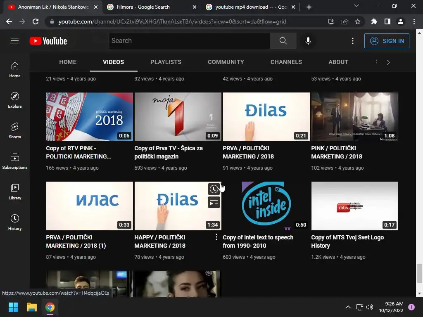Image resolution: width=423 pixels, height=317 pixels.
Task: Open YouTube settings three-dot menu beside Sign In
Action: click(353, 41)
